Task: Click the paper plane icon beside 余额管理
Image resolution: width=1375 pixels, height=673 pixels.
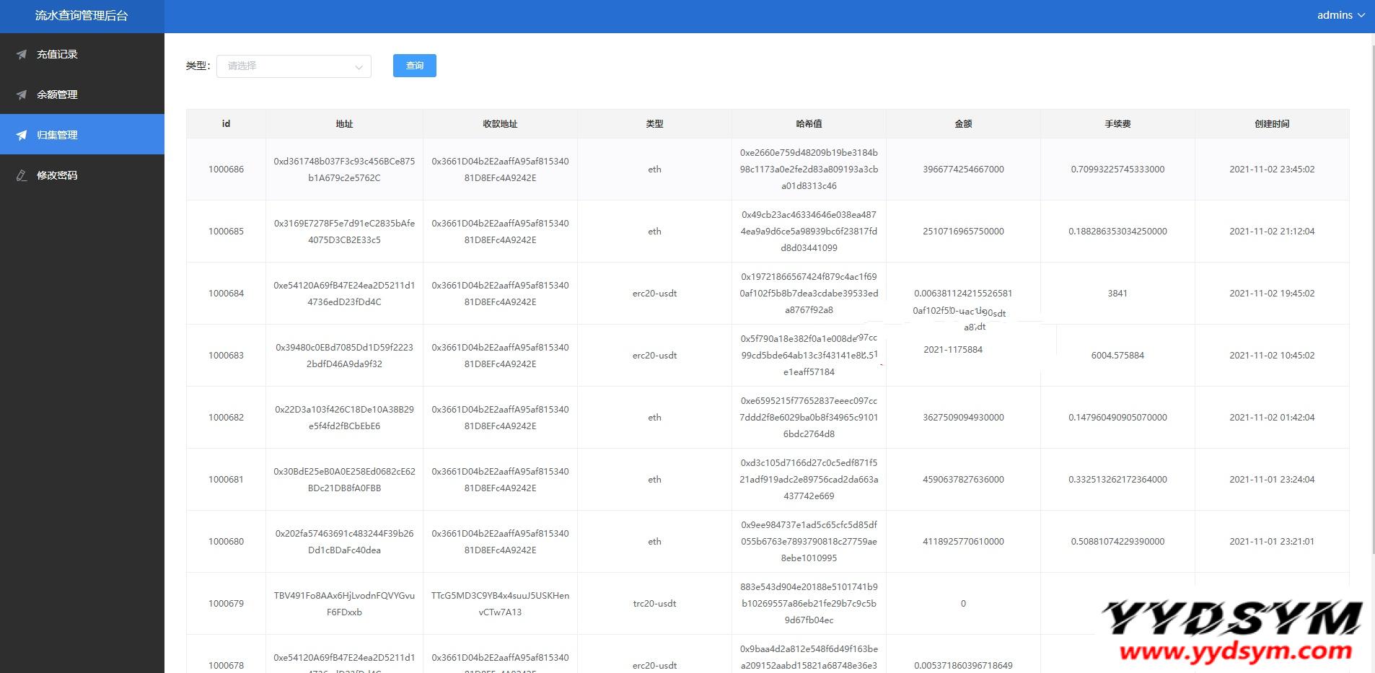Action: click(x=22, y=94)
